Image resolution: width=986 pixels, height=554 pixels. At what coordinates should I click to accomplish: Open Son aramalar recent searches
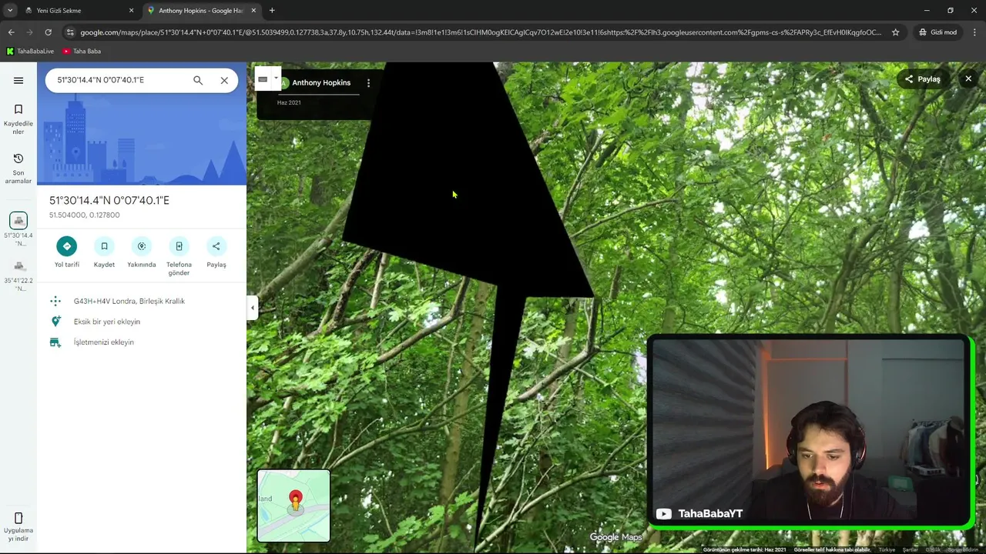tap(18, 169)
